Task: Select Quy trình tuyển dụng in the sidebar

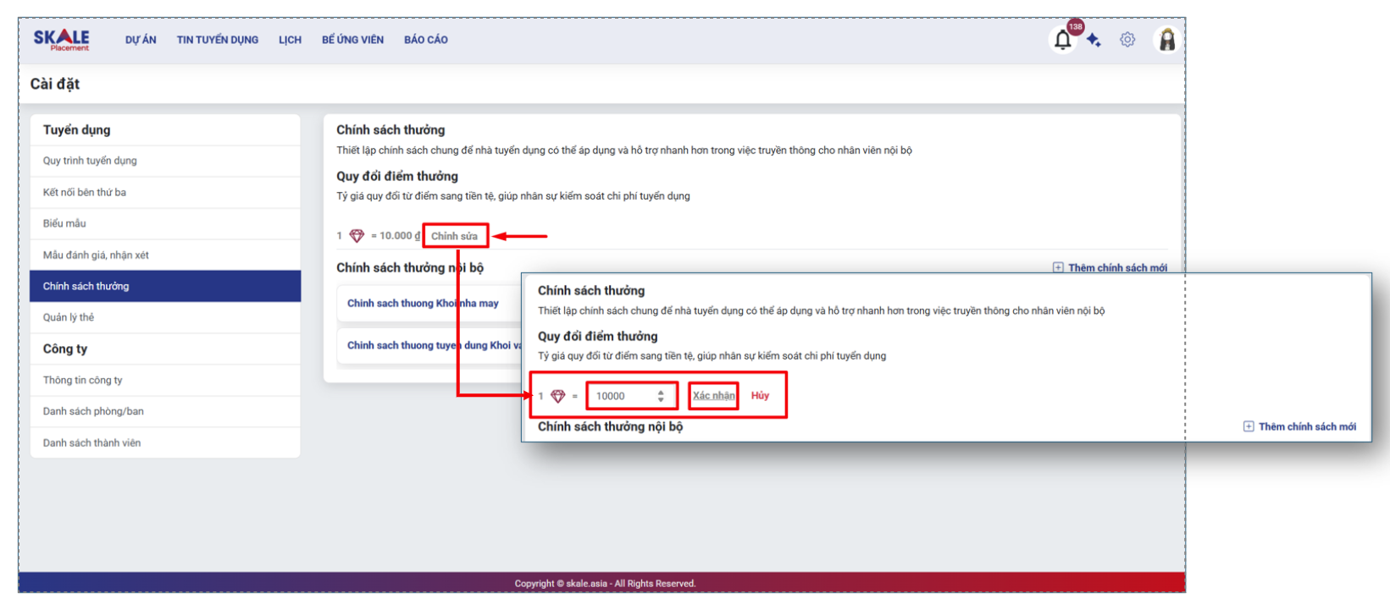Action: pyautogui.click(x=90, y=161)
